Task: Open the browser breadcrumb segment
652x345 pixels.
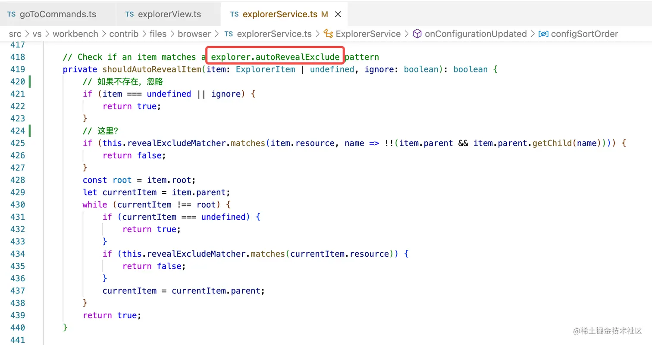Action: (194, 34)
